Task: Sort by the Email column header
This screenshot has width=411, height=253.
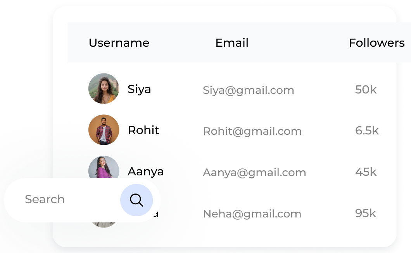Action: click(x=232, y=43)
